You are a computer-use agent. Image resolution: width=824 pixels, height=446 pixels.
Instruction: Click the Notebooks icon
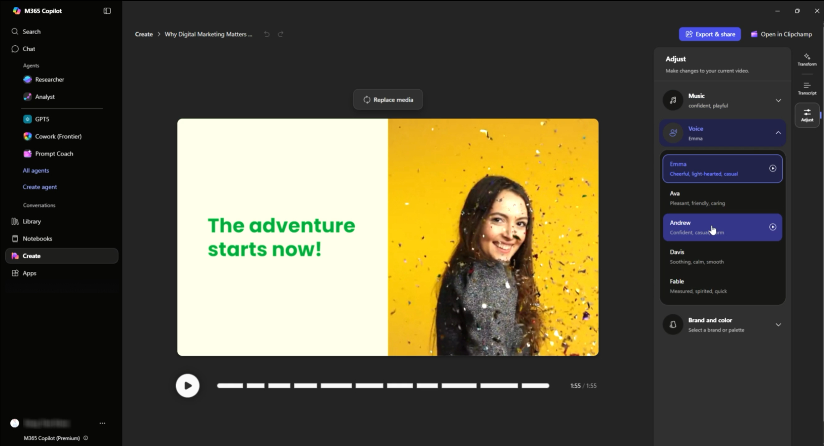tap(15, 238)
